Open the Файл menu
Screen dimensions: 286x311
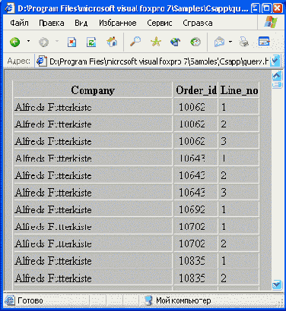(19, 23)
